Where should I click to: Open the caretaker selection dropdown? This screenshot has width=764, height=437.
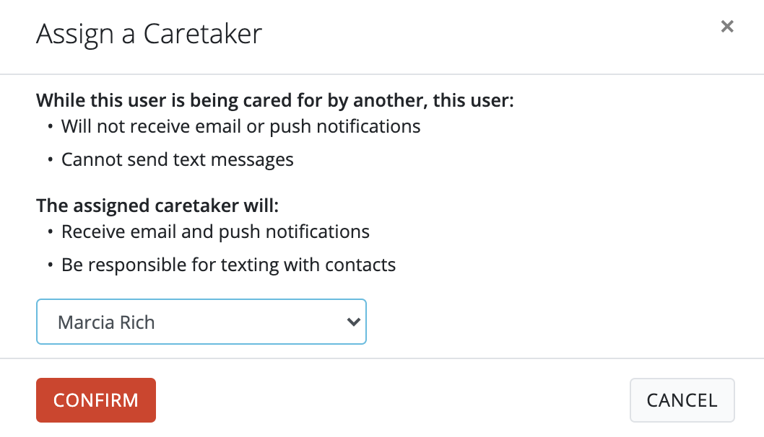pos(201,322)
